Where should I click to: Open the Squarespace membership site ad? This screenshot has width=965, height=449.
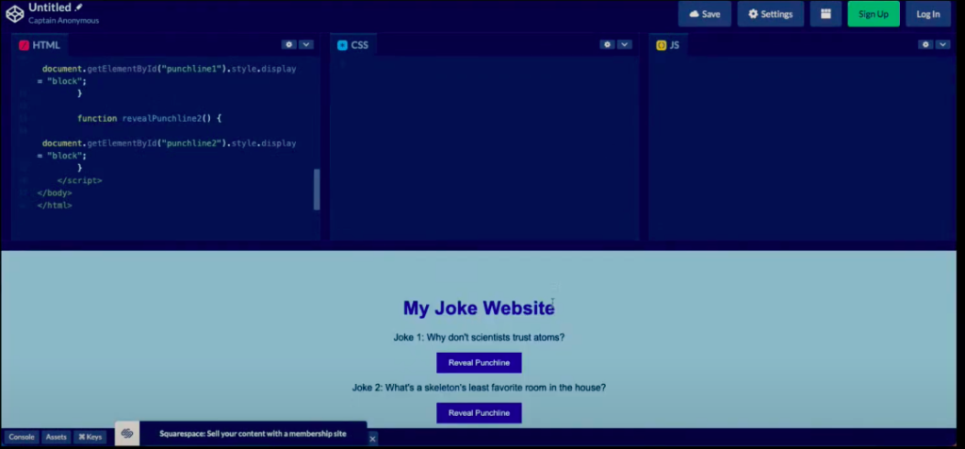tap(253, 434)
